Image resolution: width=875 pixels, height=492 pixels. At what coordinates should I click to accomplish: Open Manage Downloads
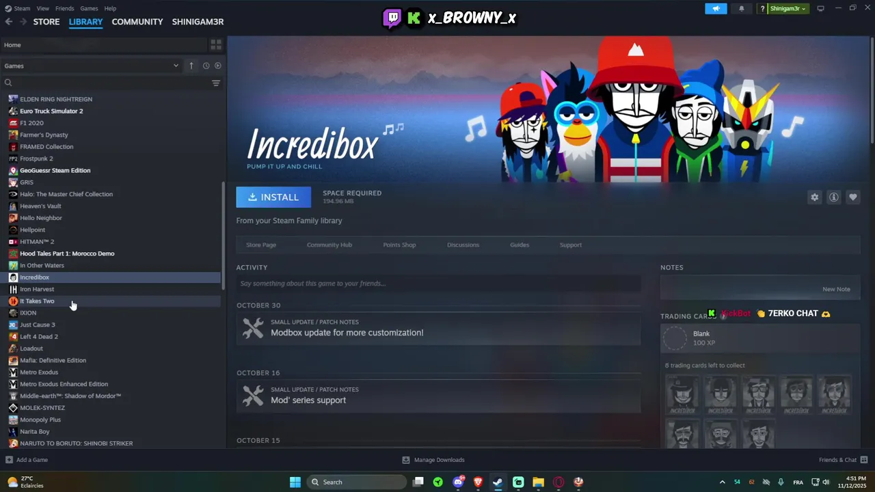(433, 460)
